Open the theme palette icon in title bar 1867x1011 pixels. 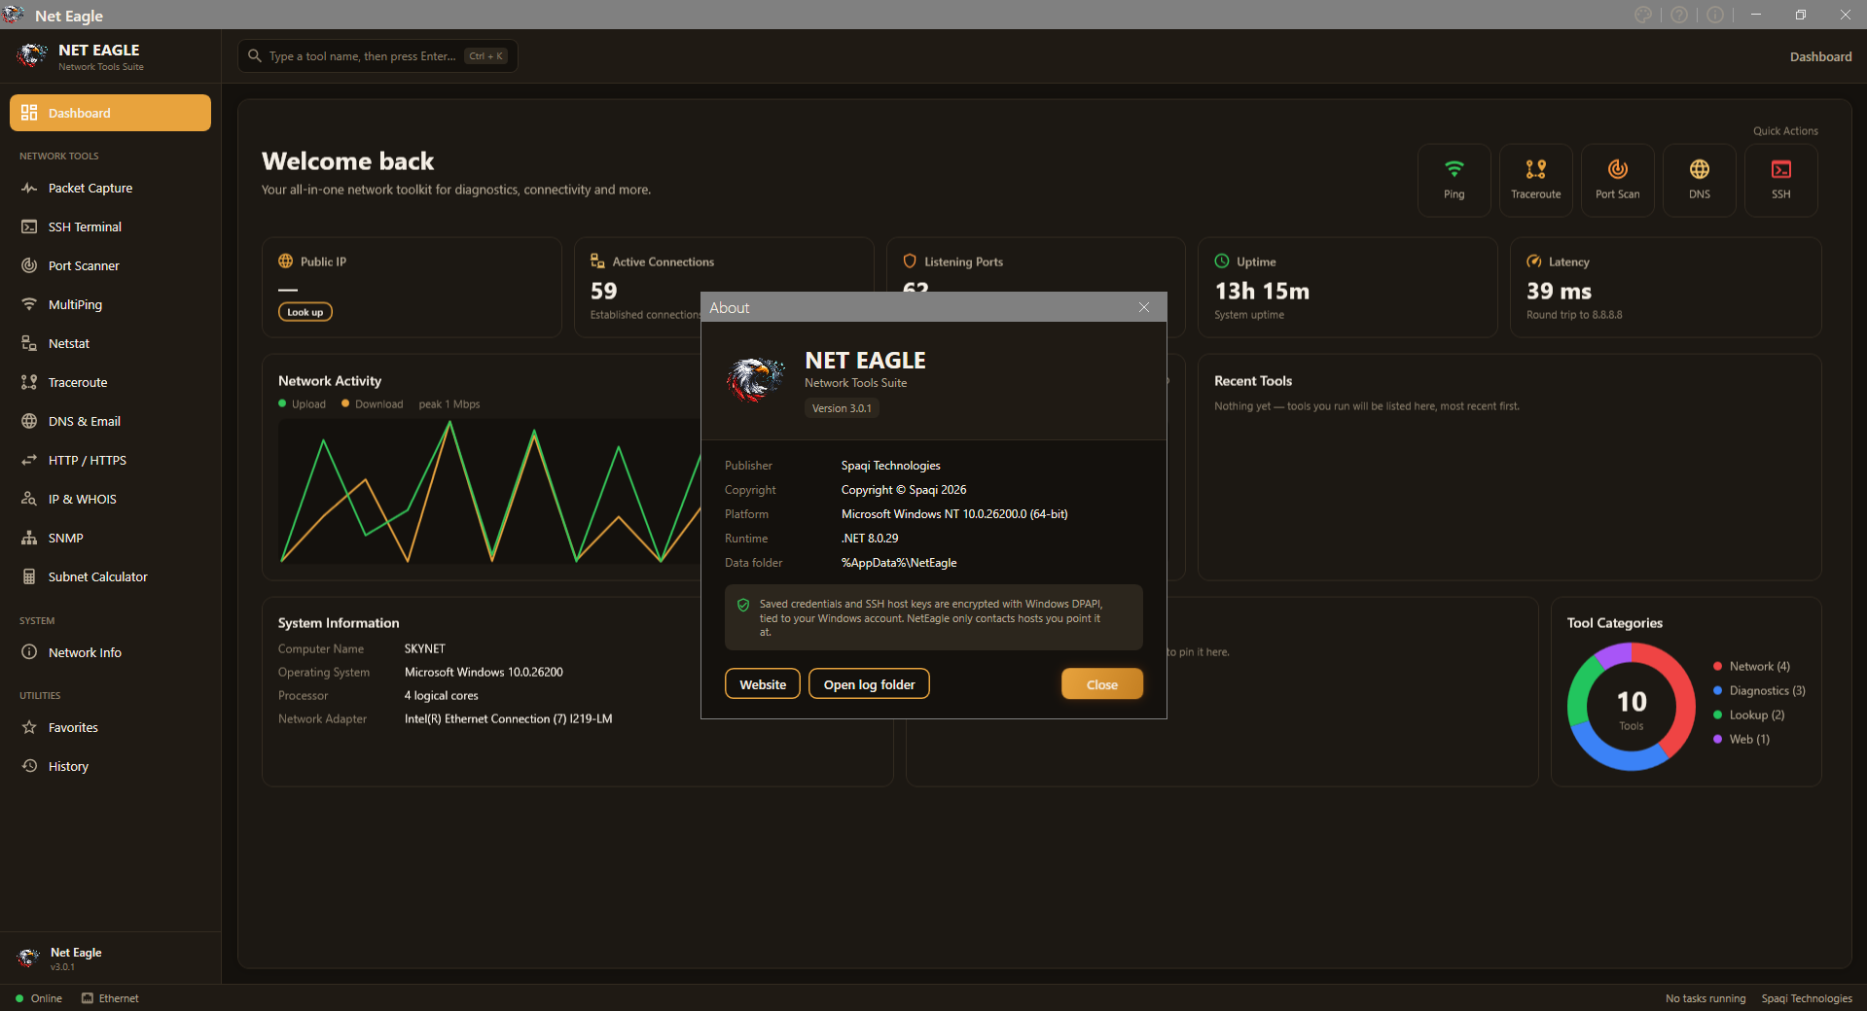(1643, 15)
